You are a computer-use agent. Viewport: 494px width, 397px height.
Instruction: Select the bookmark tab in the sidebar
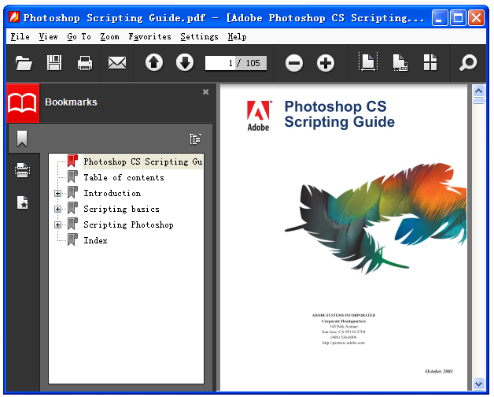click(x=22, y=139)
